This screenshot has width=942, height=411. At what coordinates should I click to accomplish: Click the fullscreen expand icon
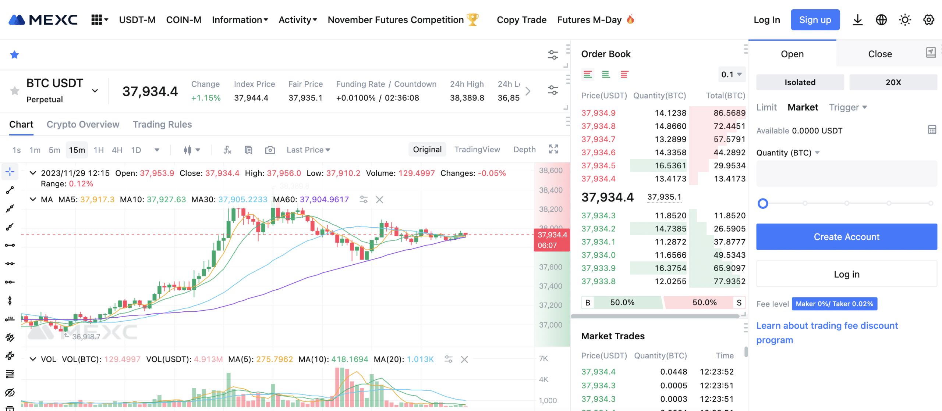point(554,149)
